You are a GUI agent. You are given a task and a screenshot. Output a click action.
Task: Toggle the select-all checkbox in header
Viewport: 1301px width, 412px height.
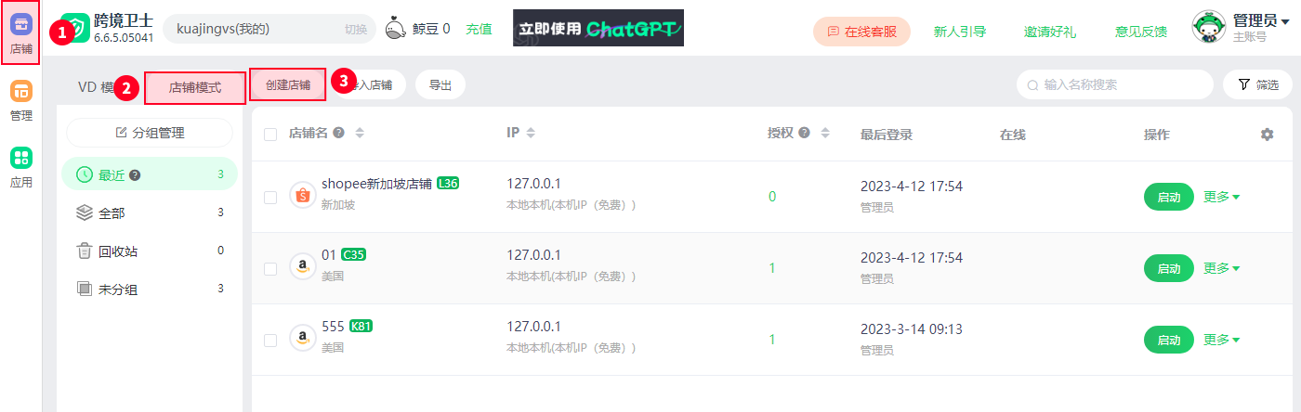point(270,135)
